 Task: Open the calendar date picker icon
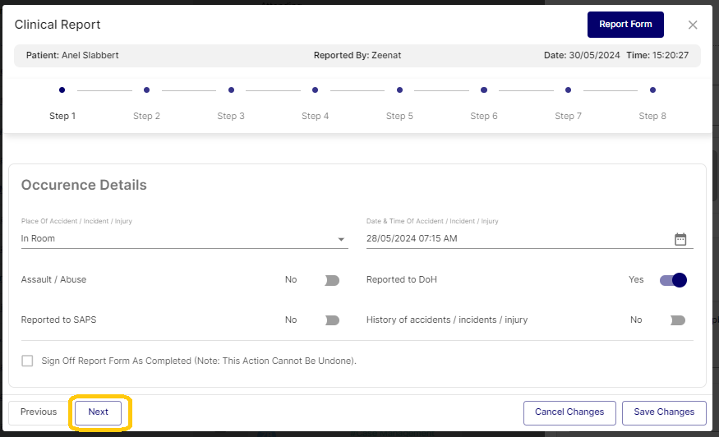coord(680,239)
